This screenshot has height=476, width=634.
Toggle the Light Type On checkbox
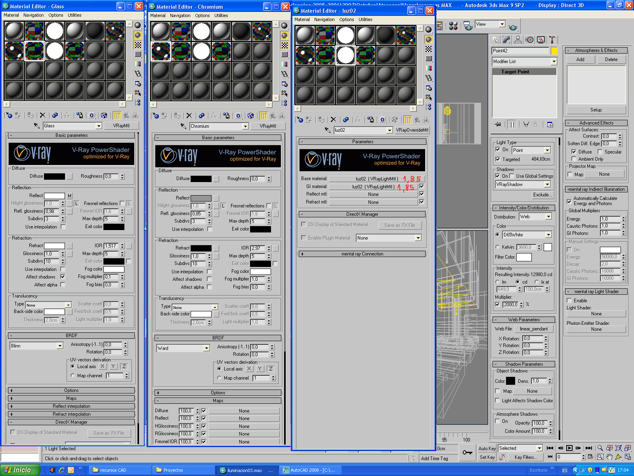click(498, 150)
